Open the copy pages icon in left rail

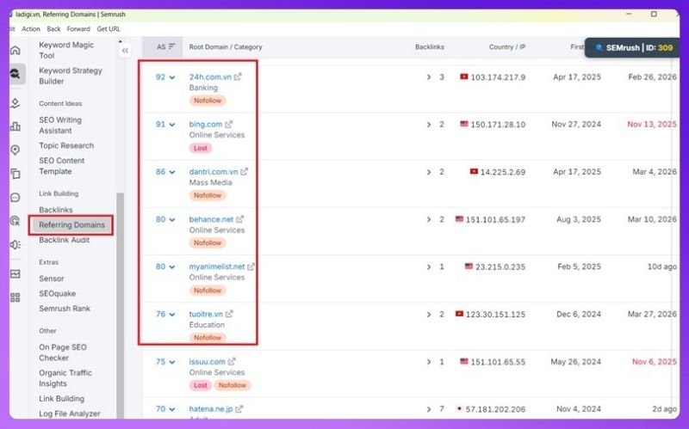pyautogui.click(x=16, y=174)
